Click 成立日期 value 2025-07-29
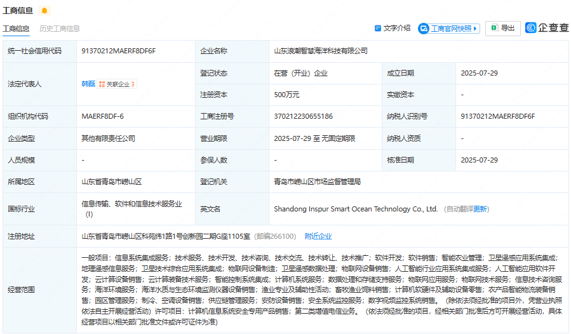The image size is (571, 334). (480, 73)
